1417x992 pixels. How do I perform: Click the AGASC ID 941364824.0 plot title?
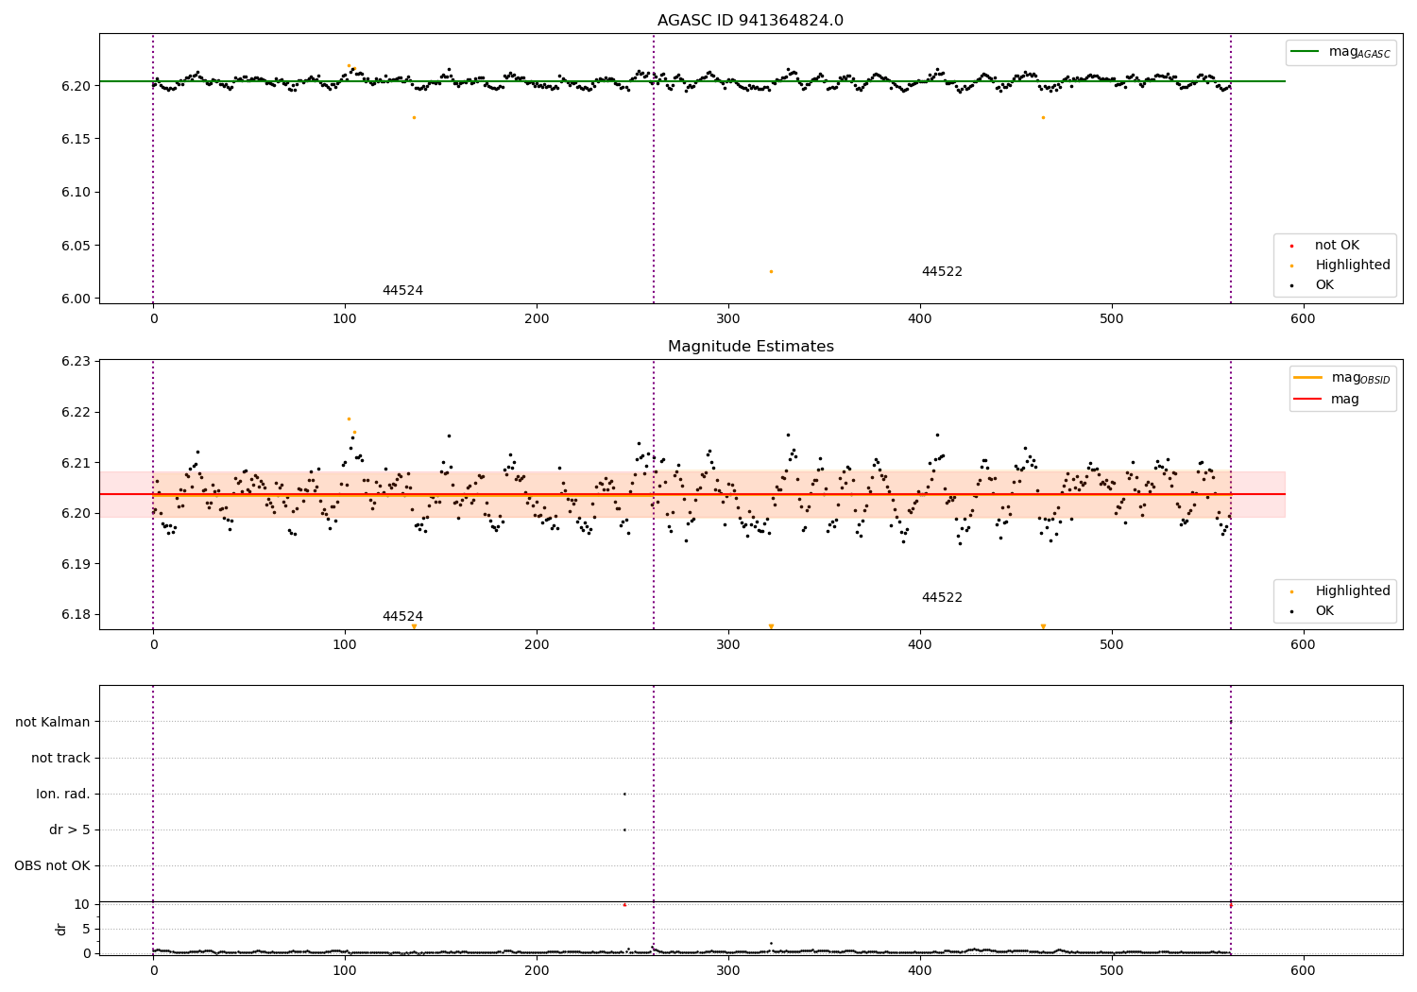click(750, 21)
